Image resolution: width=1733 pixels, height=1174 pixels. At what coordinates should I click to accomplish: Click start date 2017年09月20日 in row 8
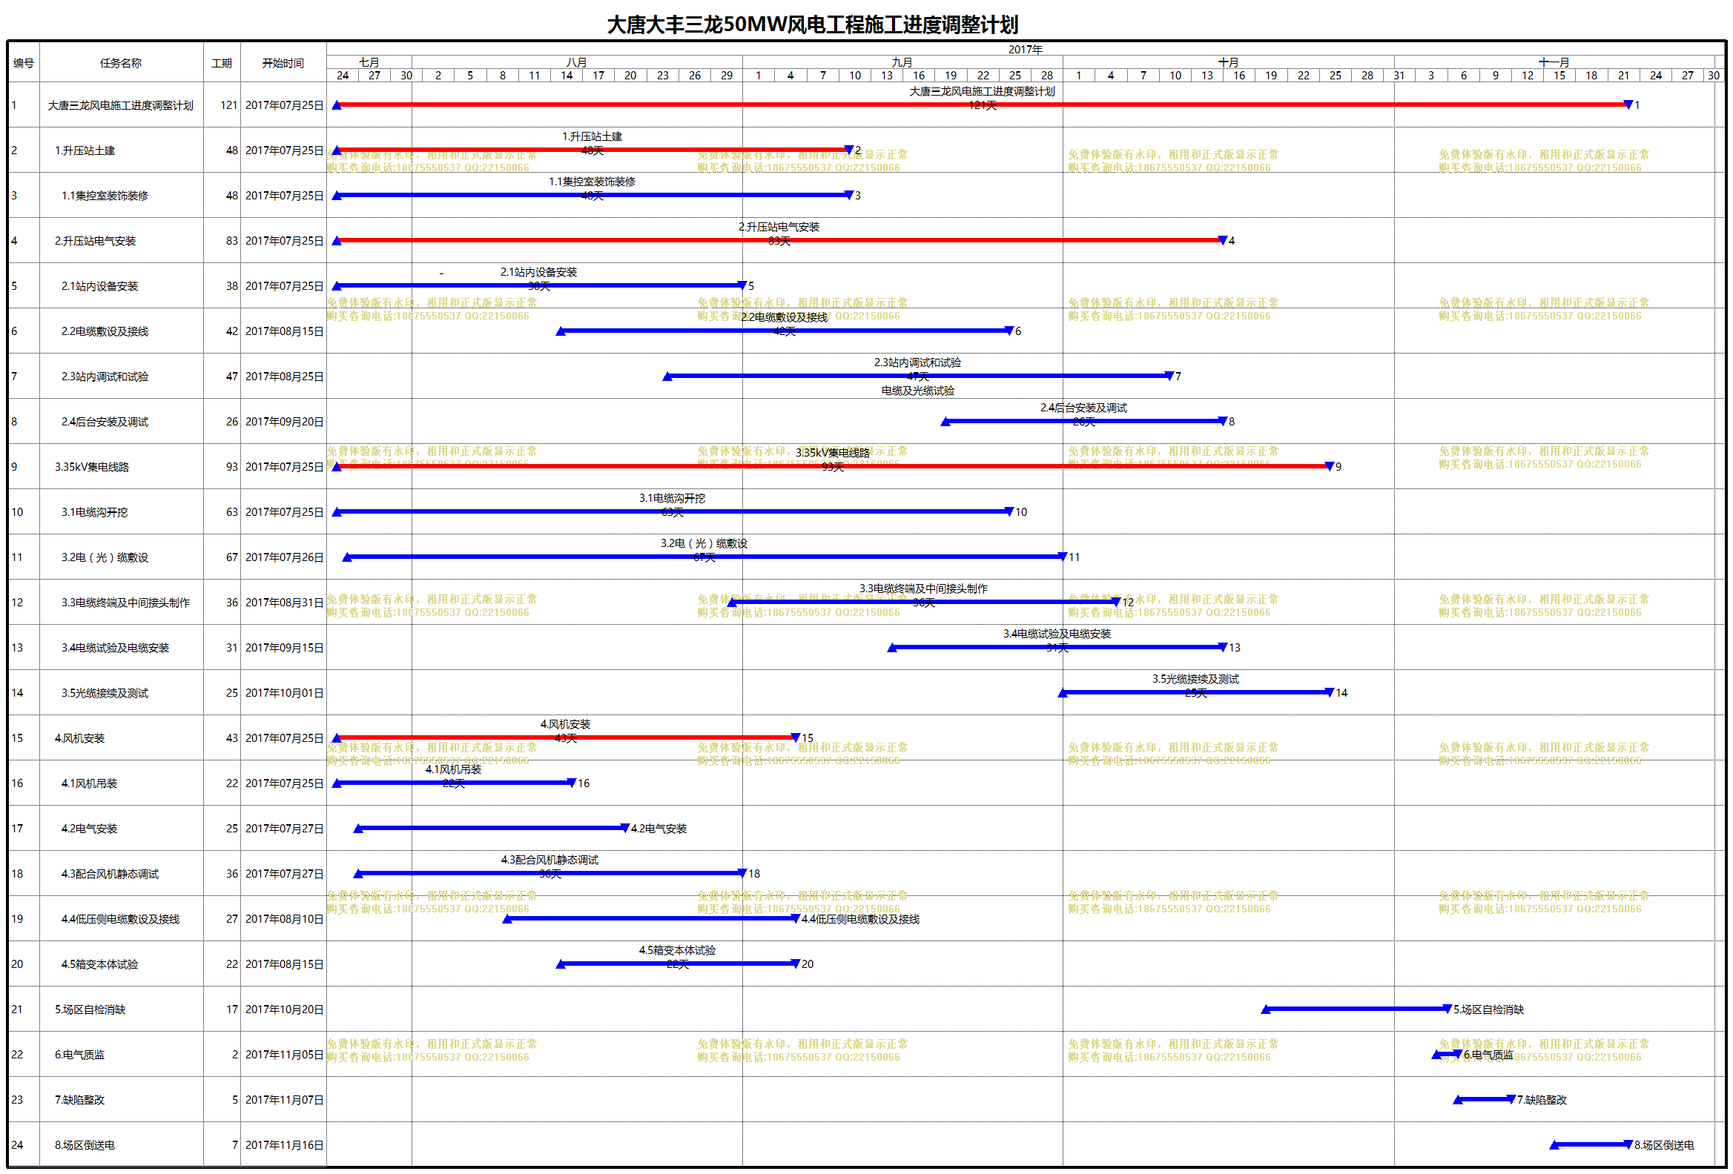[x=284, y=422]
